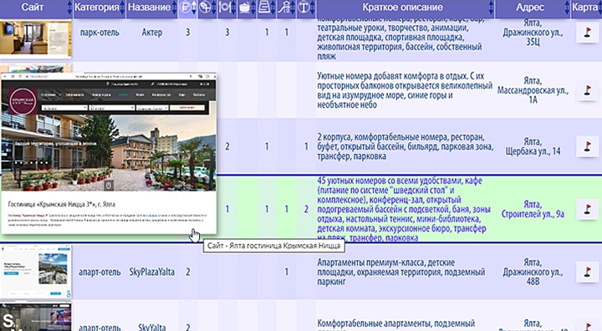
Task: Open map flag for Массандровская ул., 1А
Action: tap(587, 90)
